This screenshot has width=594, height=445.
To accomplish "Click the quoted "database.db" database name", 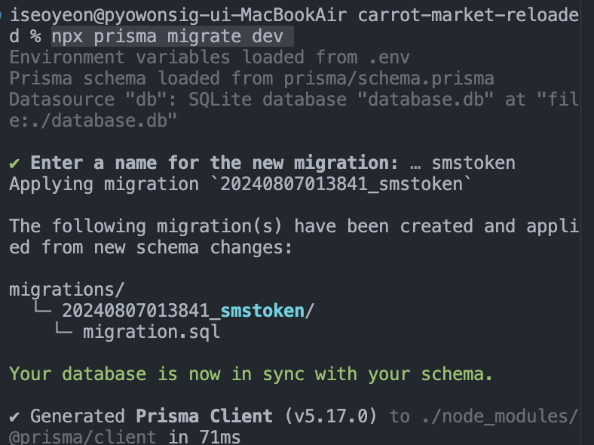I will click(425, 100).
